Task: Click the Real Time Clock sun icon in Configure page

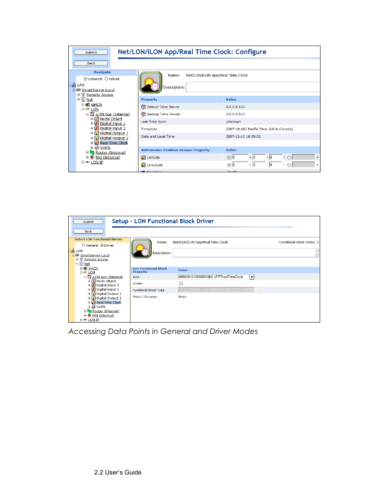Action: pos(151,82)
